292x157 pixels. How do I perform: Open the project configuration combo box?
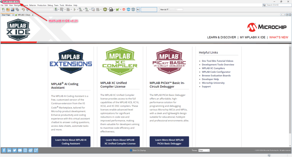(43, 9)
